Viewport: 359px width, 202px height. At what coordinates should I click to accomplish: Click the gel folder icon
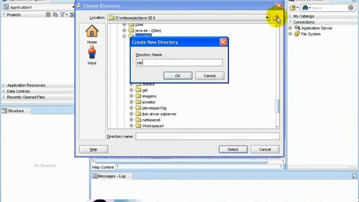point(138,90)
